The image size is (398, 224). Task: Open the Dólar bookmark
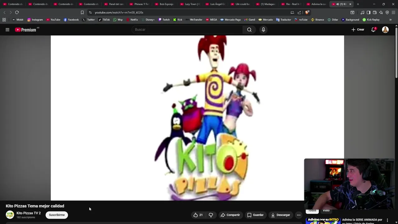[x=333, y=20]
